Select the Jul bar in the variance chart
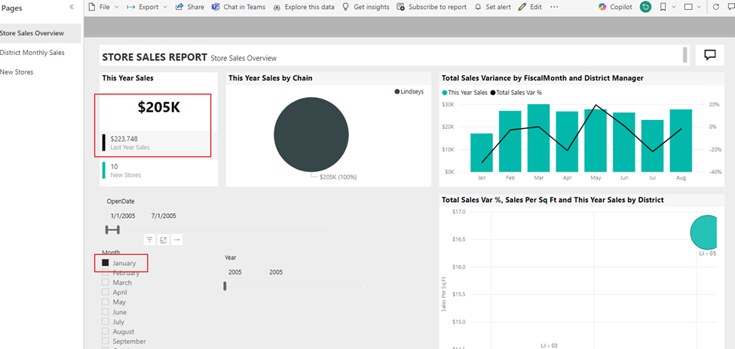Image resolution: width=735 pixels, height=349 pixels. [x=653, y=146]
